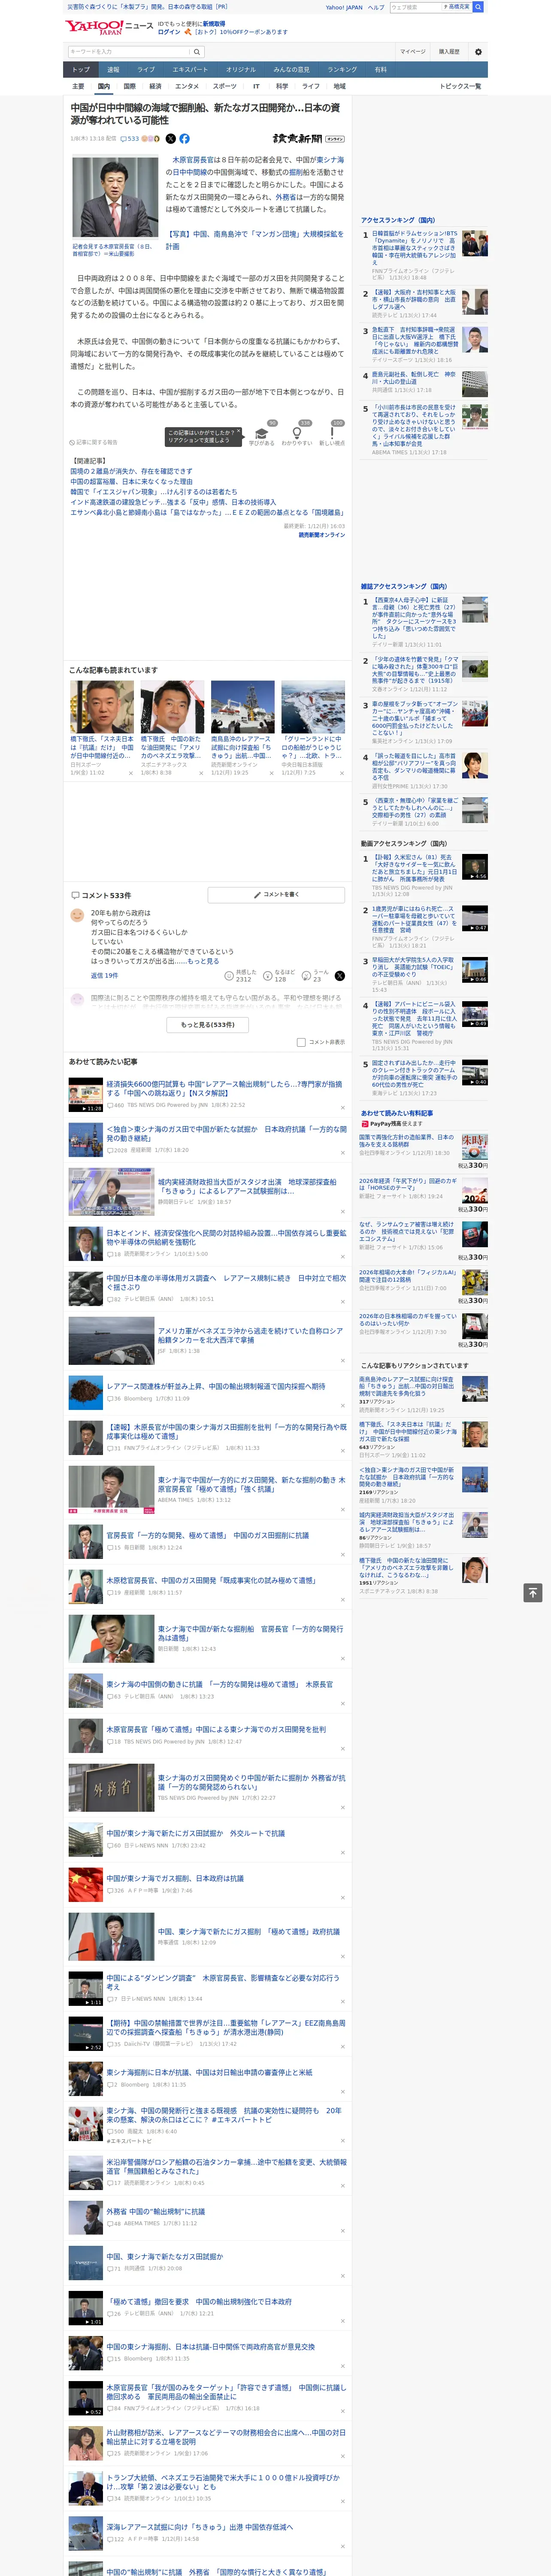Viewport: 551px width, 2576px height.
Task: Select 経済 category tab
Action: click(155, 86)
